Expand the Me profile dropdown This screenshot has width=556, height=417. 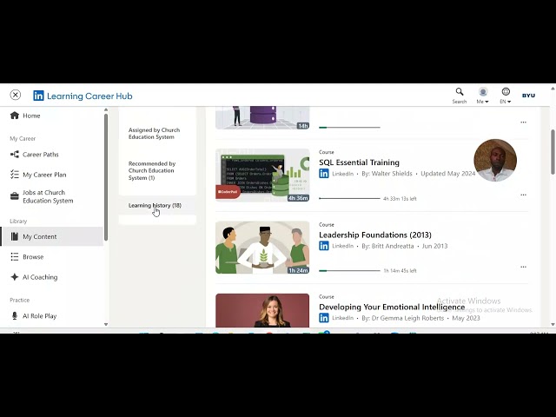483,96
